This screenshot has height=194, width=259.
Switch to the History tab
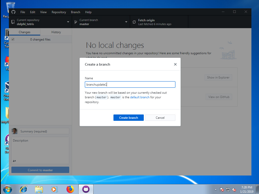pyautogui.click(x=56, y=32)
